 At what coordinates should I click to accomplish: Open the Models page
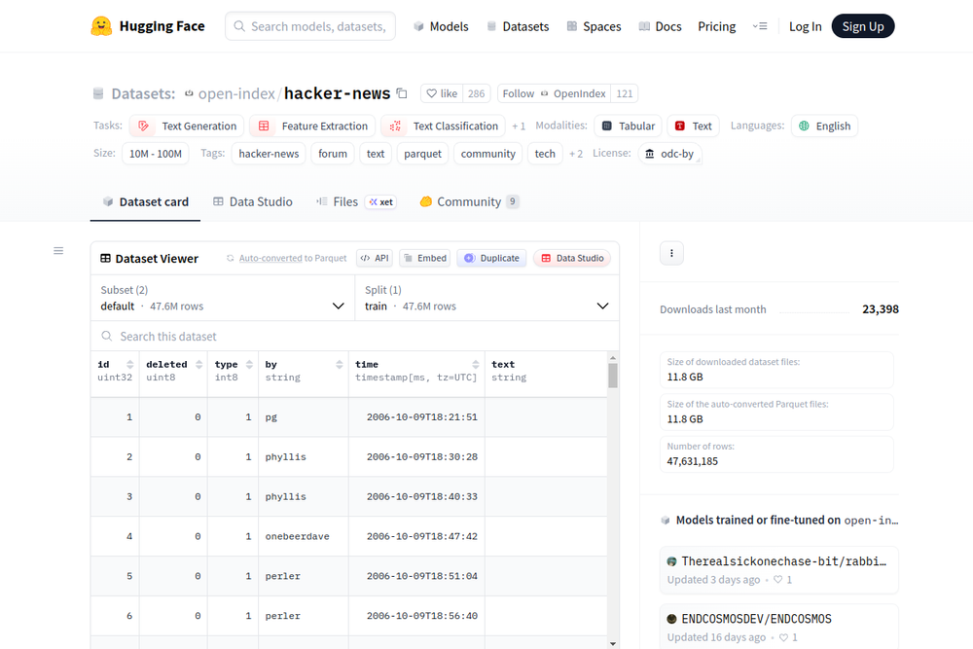441,26
